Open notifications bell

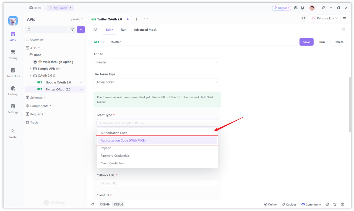[302, 8]
